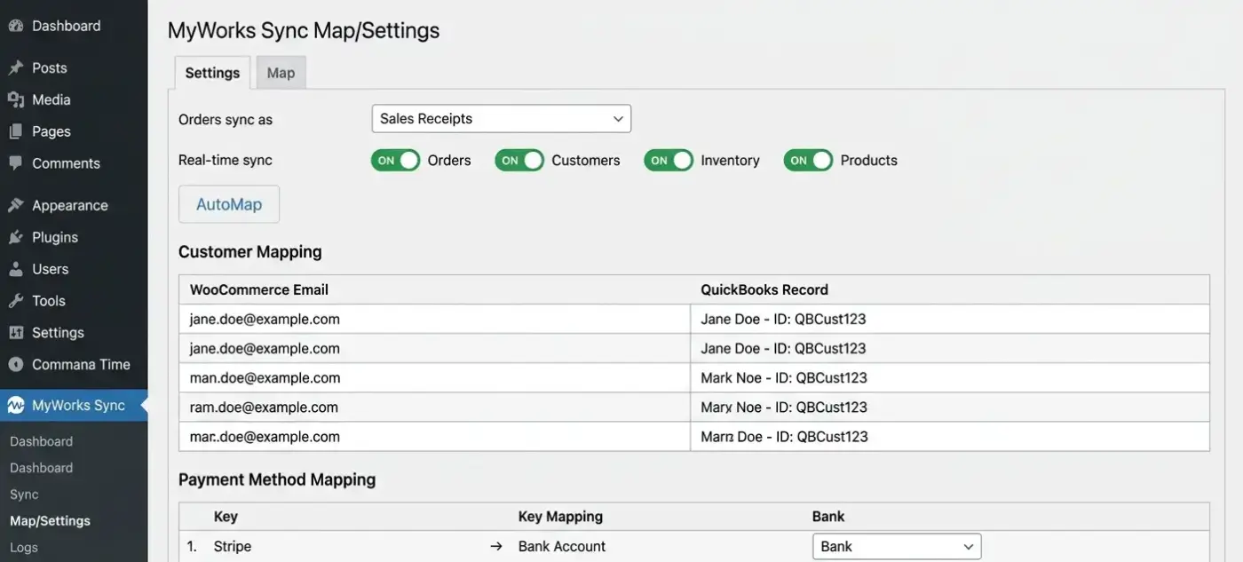This screenshot has height=562, width=1243.
Task: Click the Tools wrench icon
Action: click(15, 301)
